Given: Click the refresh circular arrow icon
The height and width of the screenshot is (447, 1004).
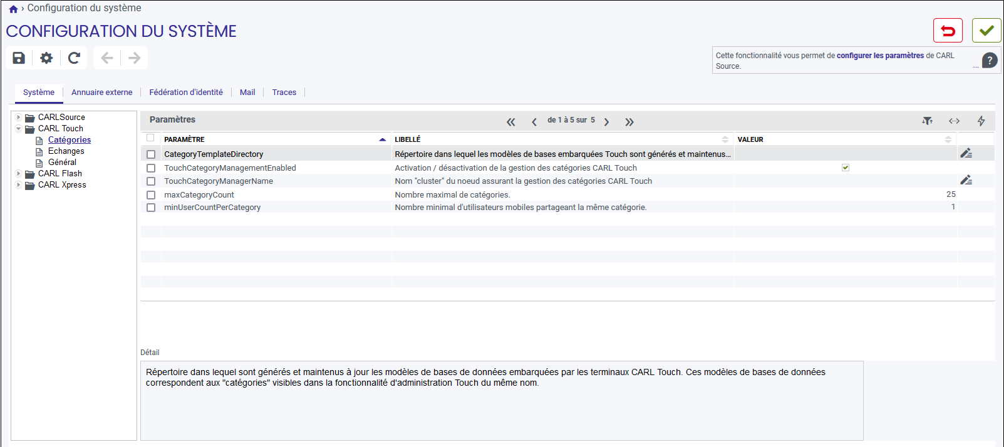Looking at the screenshot, I should tap(74, 58).
